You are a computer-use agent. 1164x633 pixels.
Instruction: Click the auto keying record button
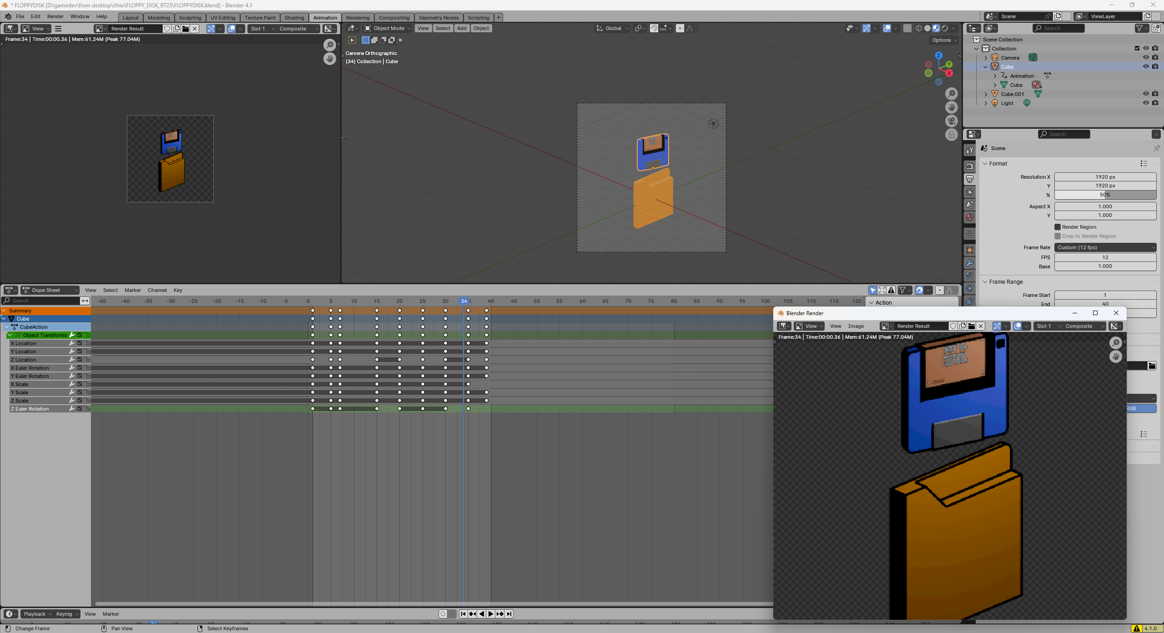click(x=443, y=614)
